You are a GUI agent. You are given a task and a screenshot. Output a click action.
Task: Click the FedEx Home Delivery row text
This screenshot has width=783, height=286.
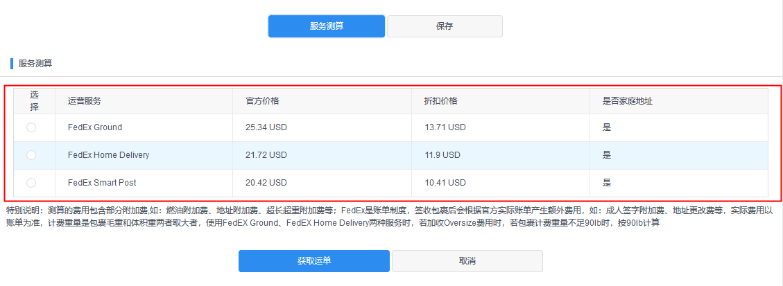tap(108, 155)
